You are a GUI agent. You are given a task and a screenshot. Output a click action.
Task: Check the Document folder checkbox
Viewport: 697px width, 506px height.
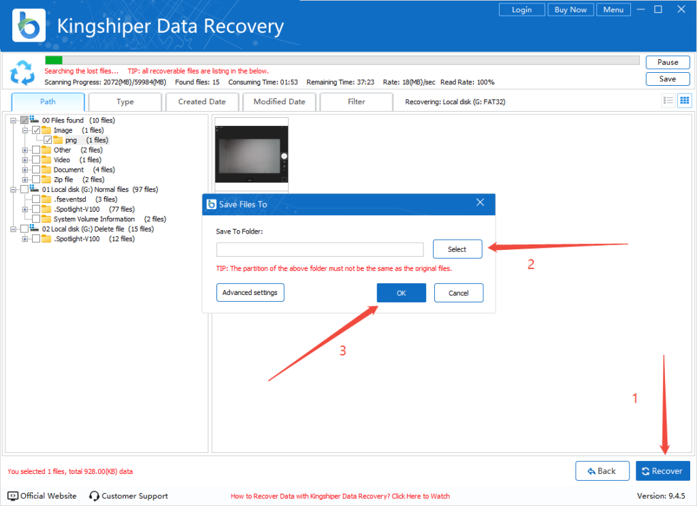click(36, 170)
